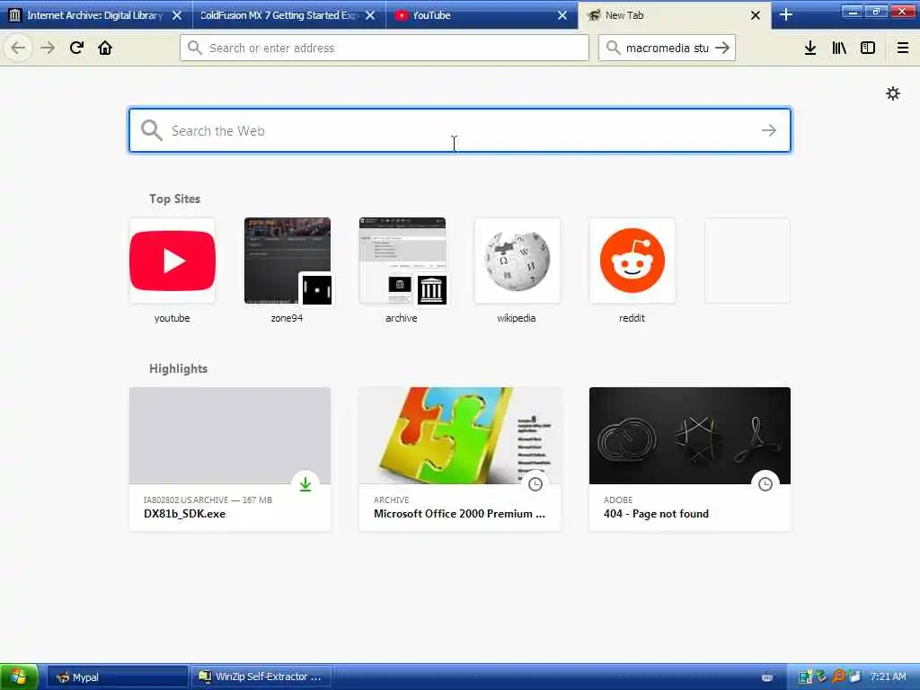The width and height of the screenshot is (920, 690).
Task: Click history clock on Adobe 404 card
Action: (x=765, y=484)
